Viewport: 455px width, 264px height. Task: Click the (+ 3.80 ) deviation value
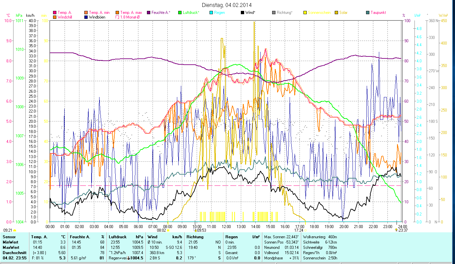pyautogui.click(x=39, y=253)
